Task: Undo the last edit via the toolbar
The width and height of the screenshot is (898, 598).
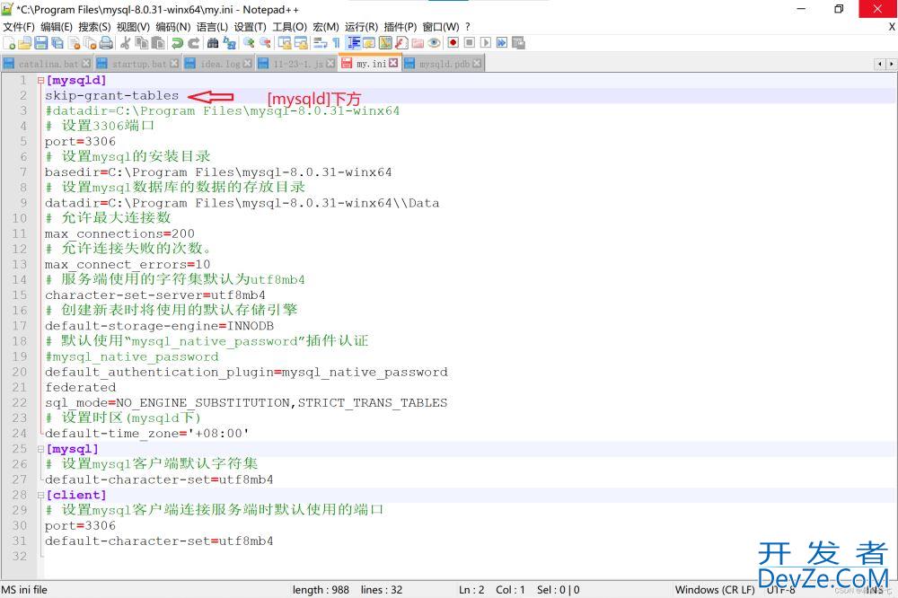Action: pos(178,43)
